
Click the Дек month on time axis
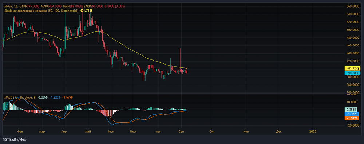pyautogui.click(x=279, y=132)
